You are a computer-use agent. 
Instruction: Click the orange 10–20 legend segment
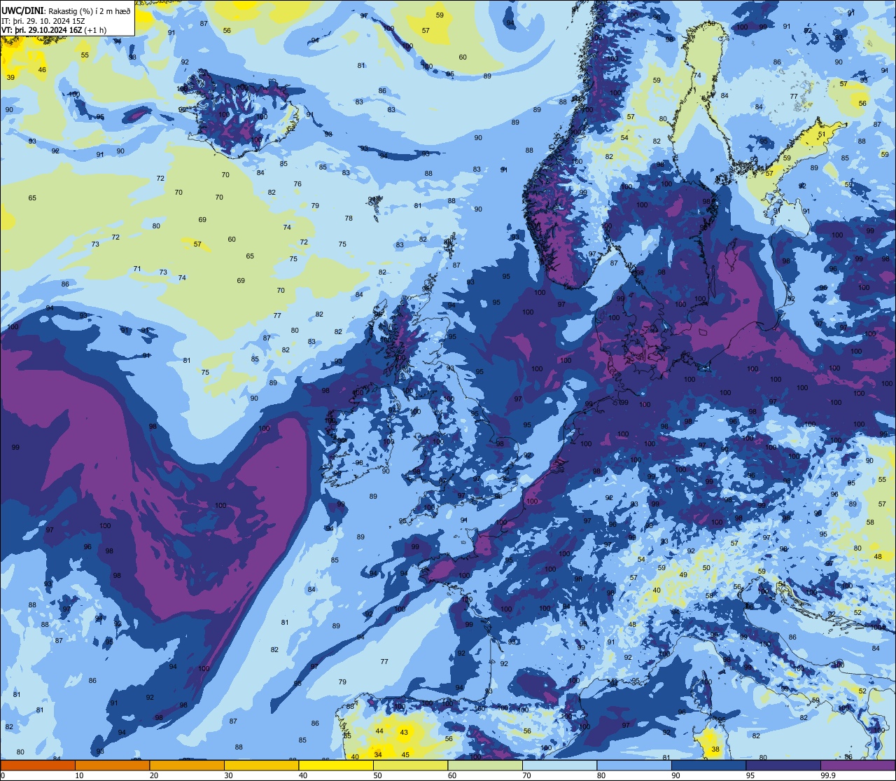112,765
